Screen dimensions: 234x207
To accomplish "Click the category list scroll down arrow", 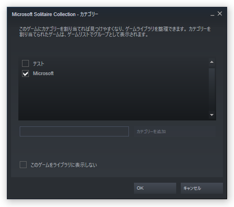I will [x=212, y=115].
